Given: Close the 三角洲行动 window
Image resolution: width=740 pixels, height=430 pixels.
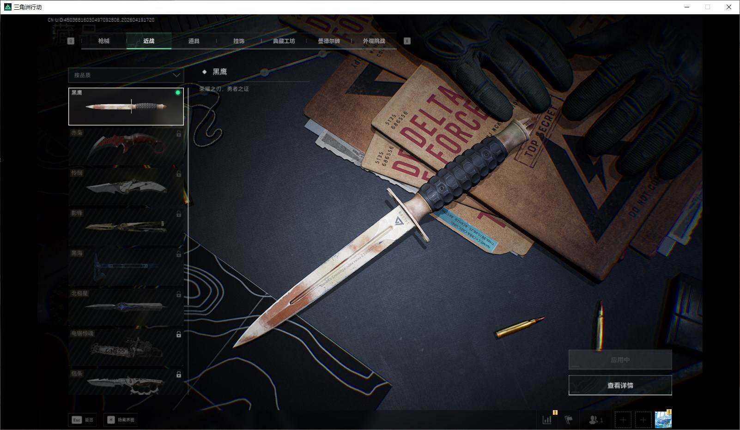Looking at the screenshot, I should pos(729,7).
